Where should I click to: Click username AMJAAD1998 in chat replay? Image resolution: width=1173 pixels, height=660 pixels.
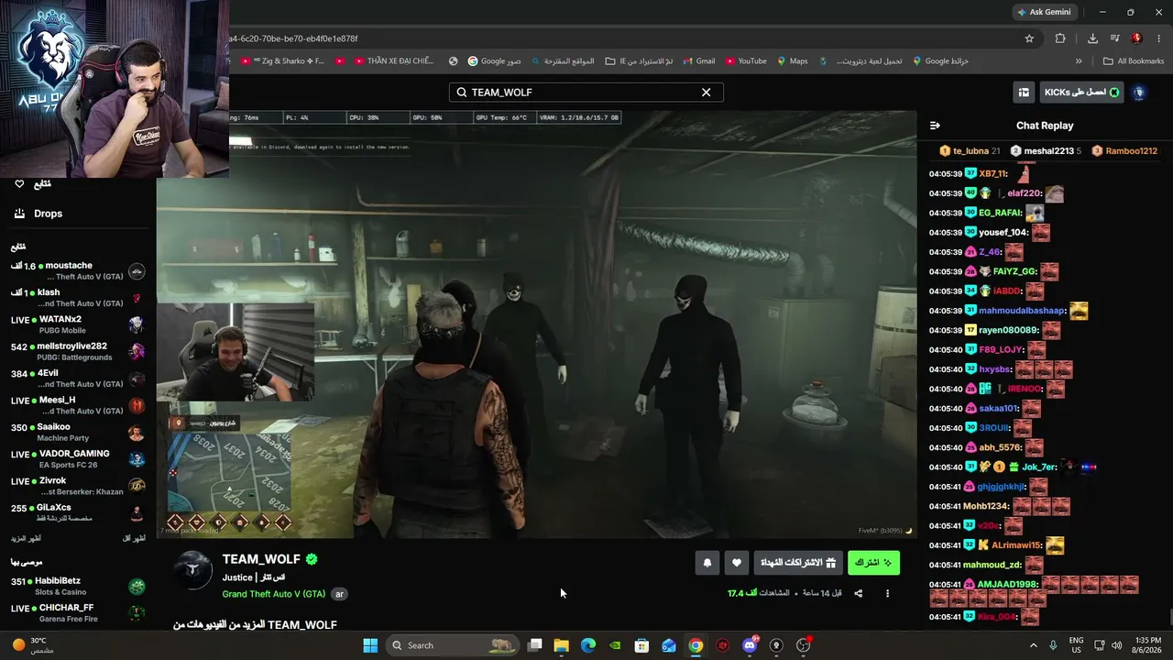(x=1007, y=585)
